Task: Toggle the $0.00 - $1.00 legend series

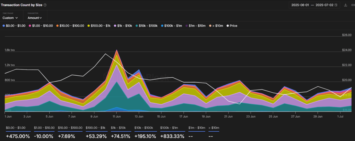Action: tap(14, 26)
